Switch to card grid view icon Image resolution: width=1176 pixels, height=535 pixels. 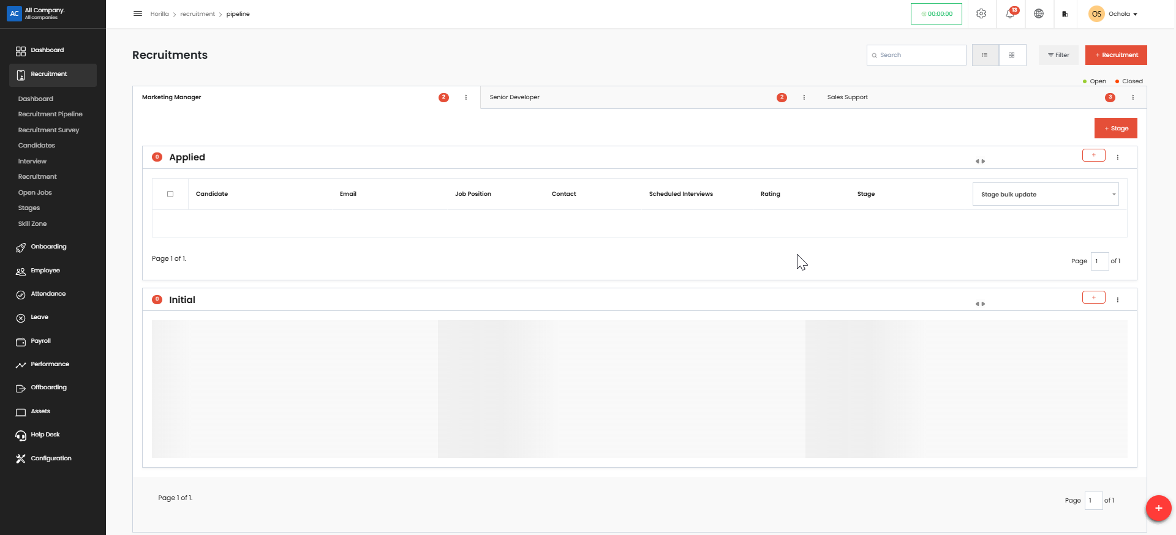(1012, 55)
